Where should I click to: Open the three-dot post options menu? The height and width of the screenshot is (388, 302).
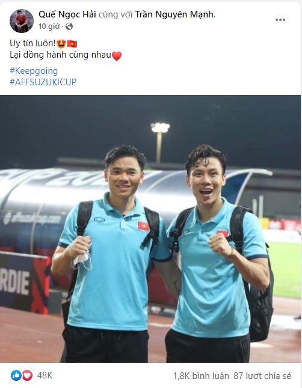(280, 20)
